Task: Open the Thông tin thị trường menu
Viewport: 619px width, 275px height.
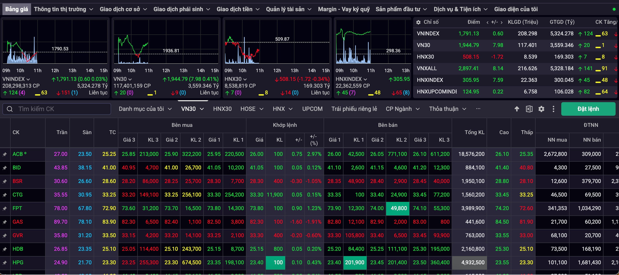Action: 63,9
